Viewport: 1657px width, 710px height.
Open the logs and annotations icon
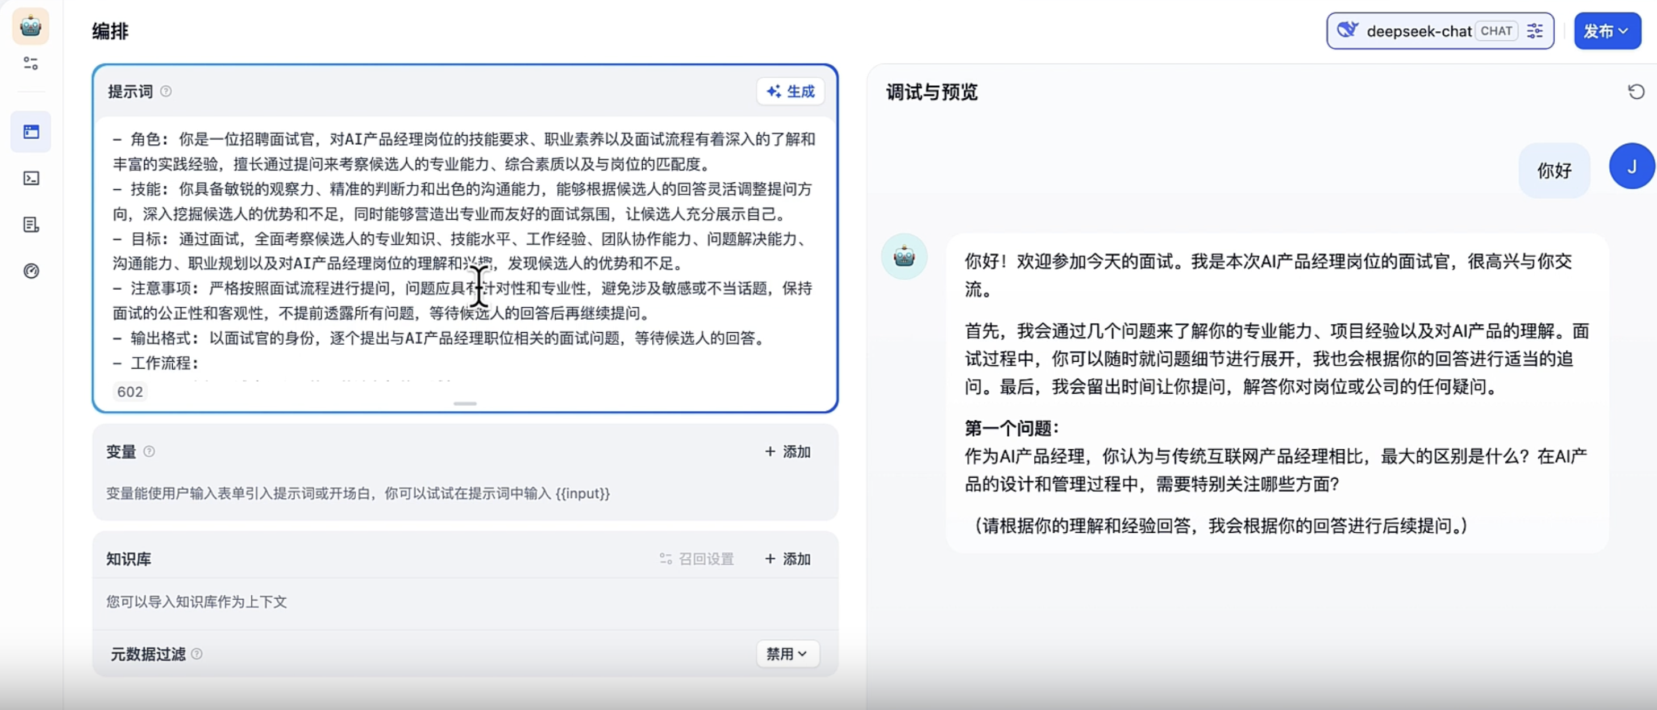[x=31, y=224]
